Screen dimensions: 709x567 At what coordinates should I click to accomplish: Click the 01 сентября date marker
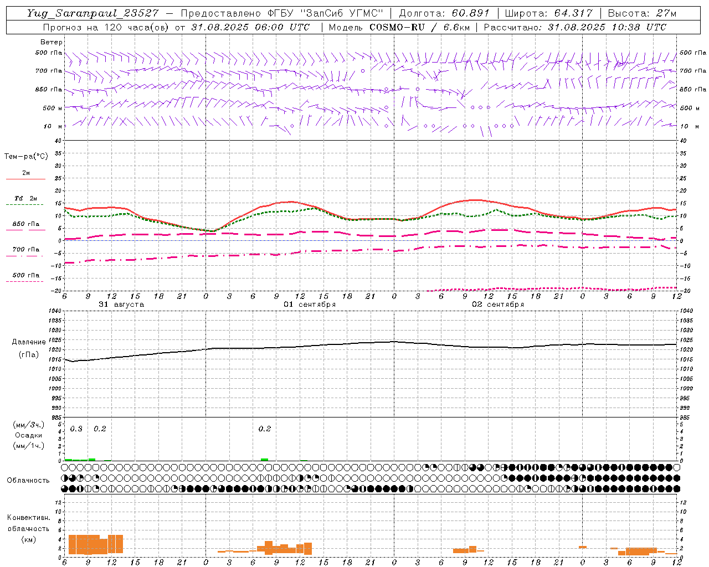(x=310, y=305)
